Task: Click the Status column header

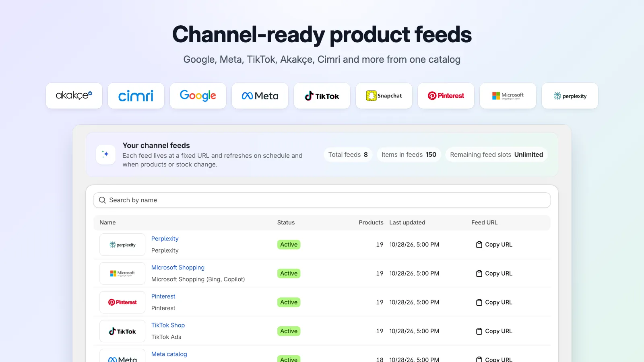Action: 286,222
